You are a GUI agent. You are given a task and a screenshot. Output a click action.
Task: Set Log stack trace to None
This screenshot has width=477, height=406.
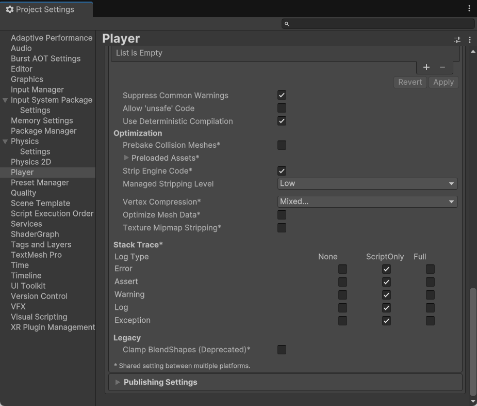[x=342, y=308]
